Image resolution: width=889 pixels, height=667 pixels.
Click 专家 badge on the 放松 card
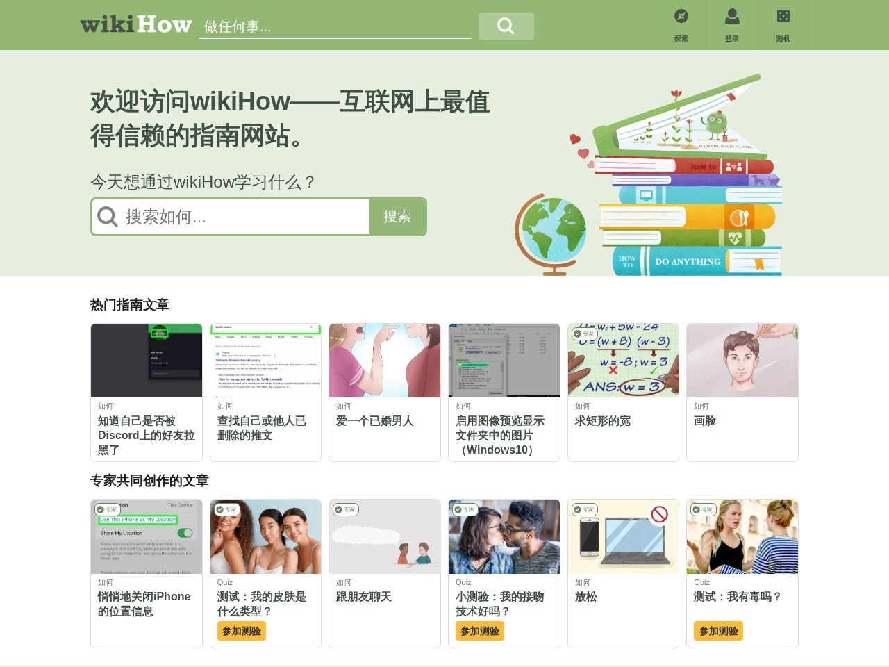coord(585,509)
